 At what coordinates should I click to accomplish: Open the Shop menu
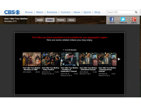pos(97,12)
